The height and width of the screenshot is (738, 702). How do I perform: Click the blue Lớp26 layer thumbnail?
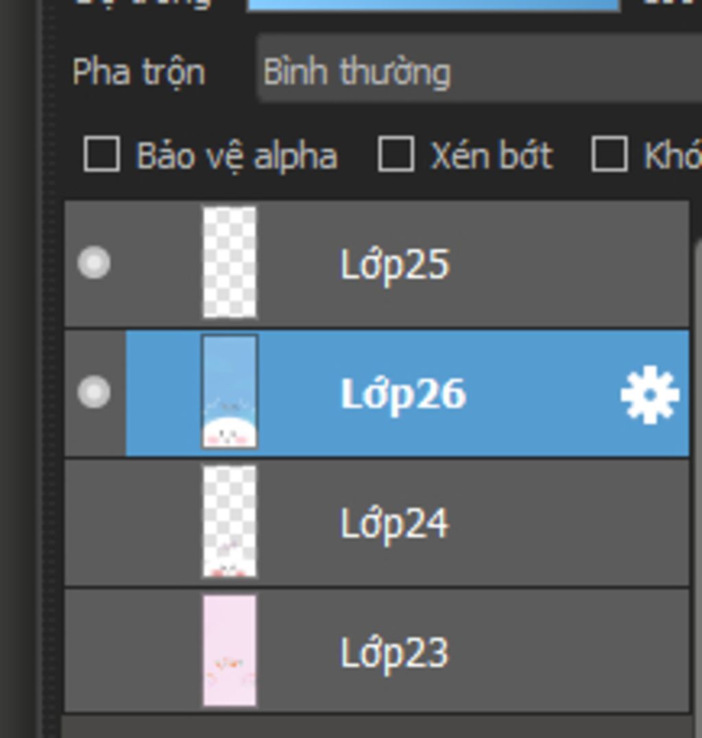point(230,392)
